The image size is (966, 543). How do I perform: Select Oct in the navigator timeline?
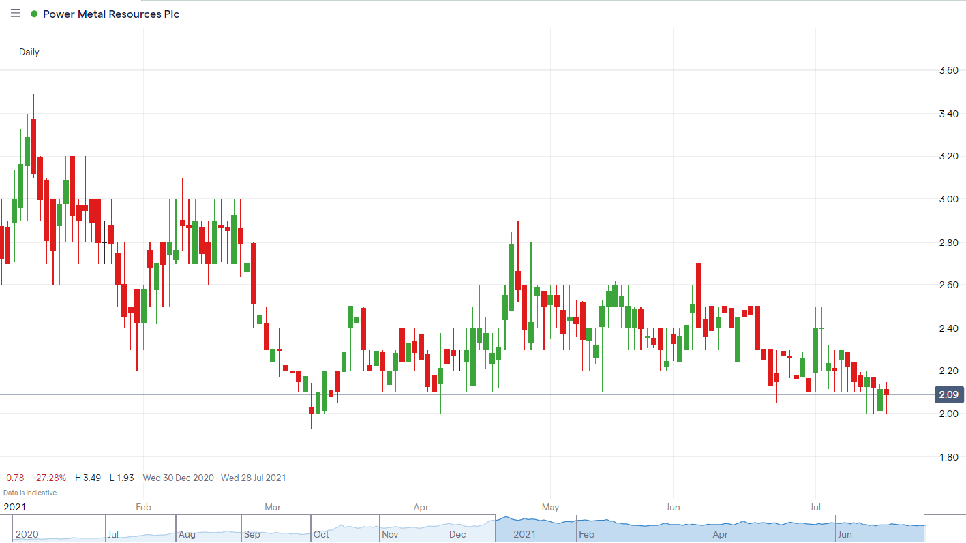point(321,534)
